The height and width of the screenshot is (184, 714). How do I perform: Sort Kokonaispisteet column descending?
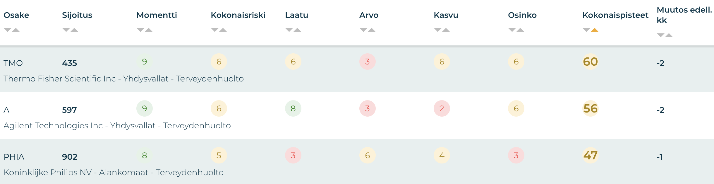click(x=586, y=30)
